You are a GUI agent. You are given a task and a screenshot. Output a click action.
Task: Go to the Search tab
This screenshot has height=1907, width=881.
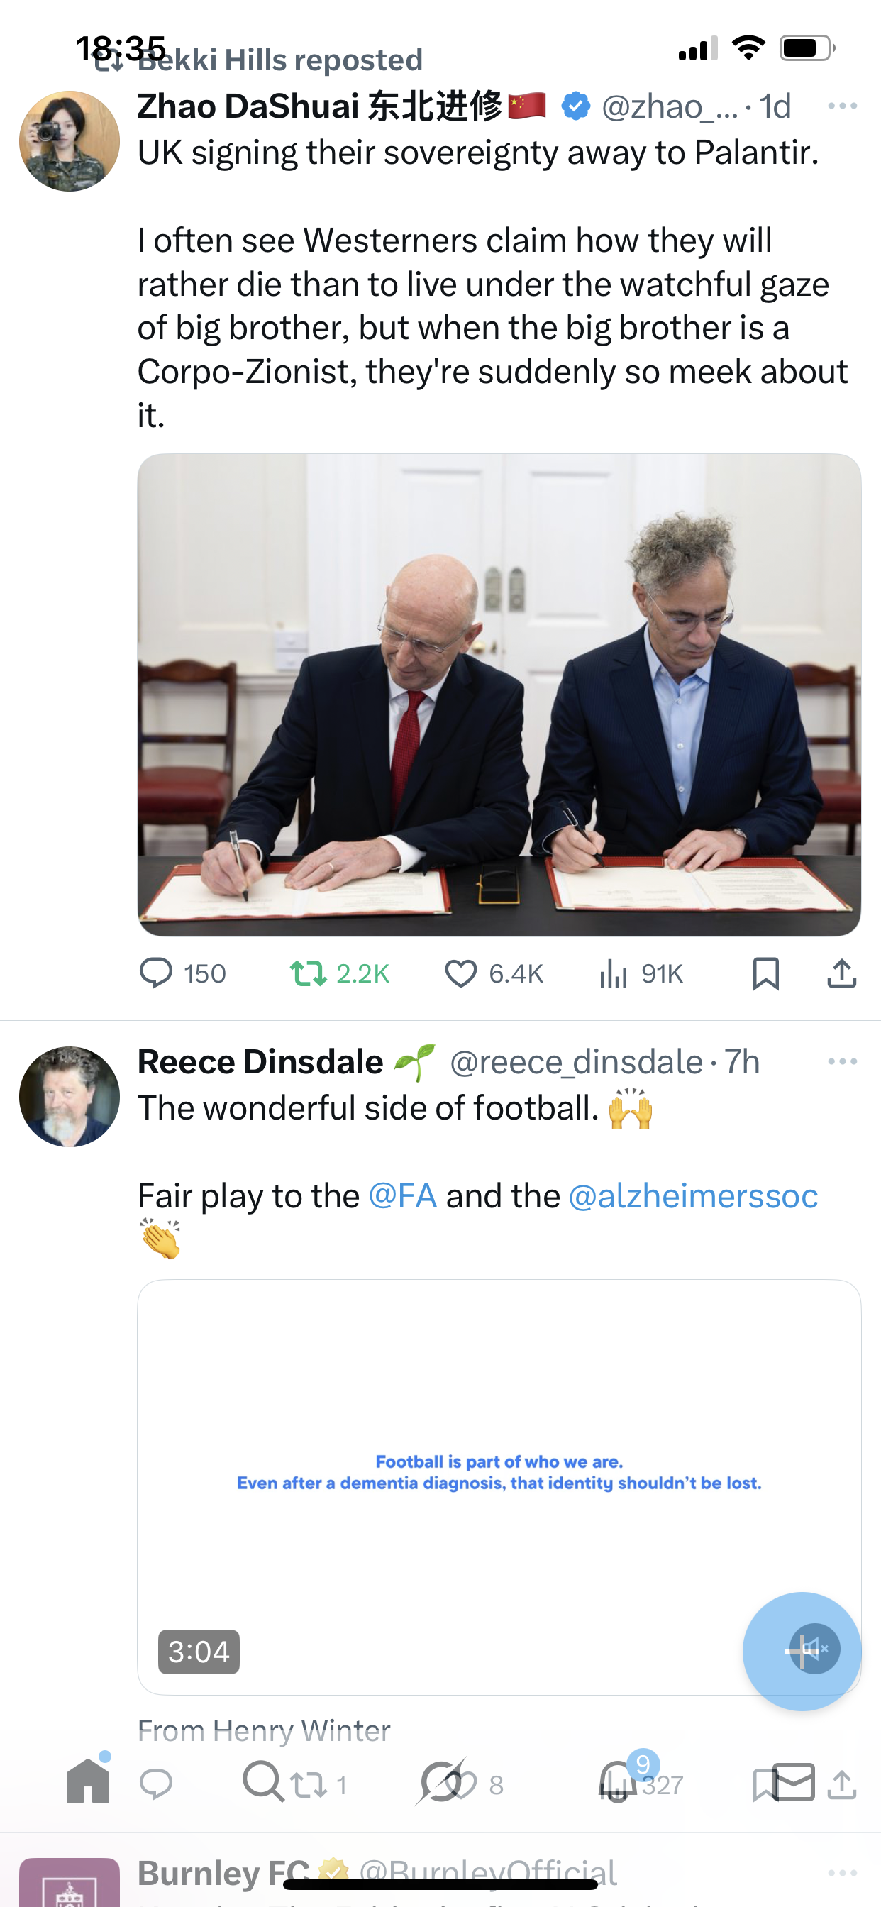click(262, 1781)
